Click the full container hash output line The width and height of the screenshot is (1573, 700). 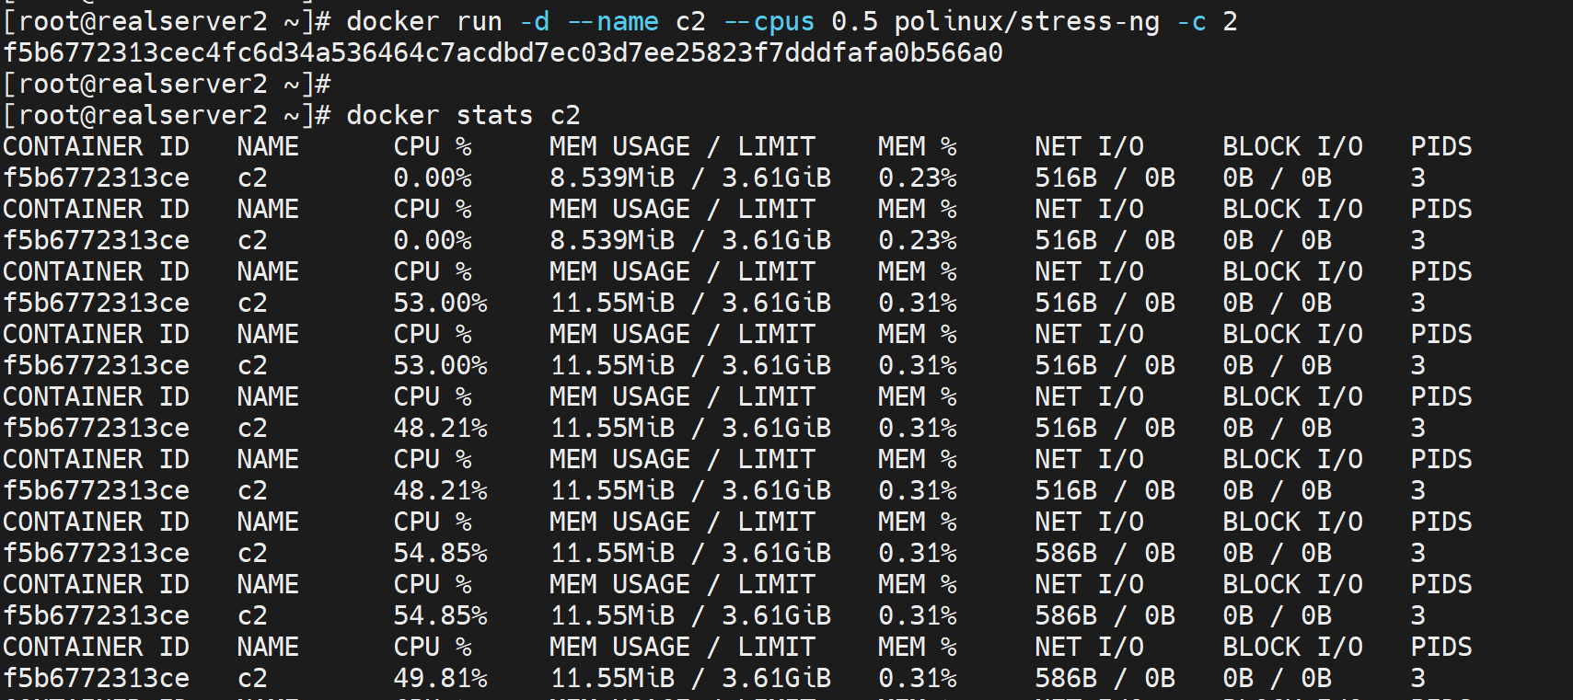coord(503,52)
